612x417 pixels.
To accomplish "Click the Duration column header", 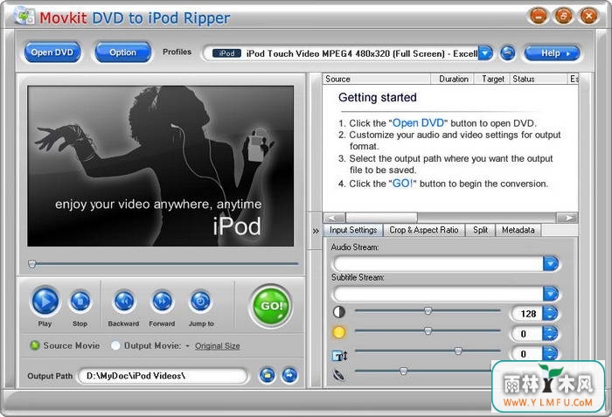I will (452, 79).
